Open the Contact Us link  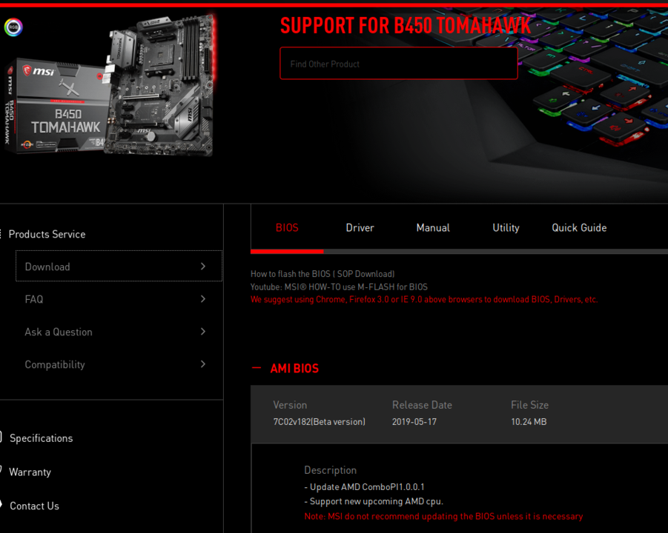coord(34,506)
